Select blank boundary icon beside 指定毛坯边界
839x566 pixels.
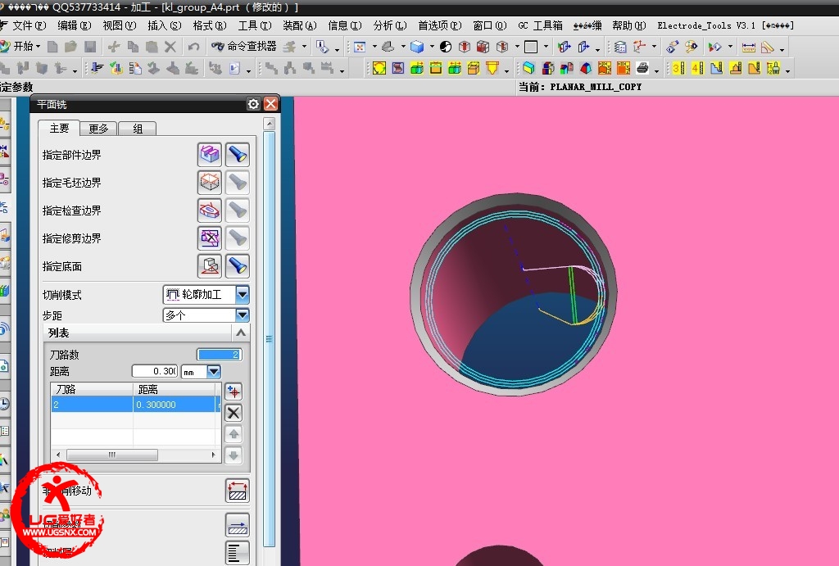[x=210, y=183]
